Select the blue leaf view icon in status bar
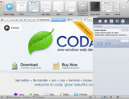The width and height of the screenshot is (129, 99). [105, 97]
